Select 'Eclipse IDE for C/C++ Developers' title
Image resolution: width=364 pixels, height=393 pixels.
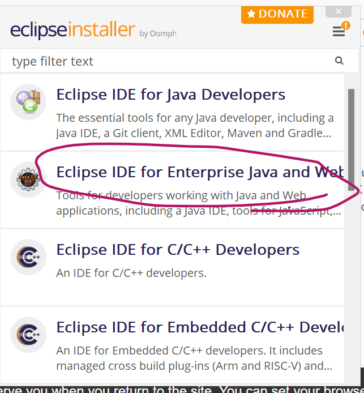(x=178, y=250)
